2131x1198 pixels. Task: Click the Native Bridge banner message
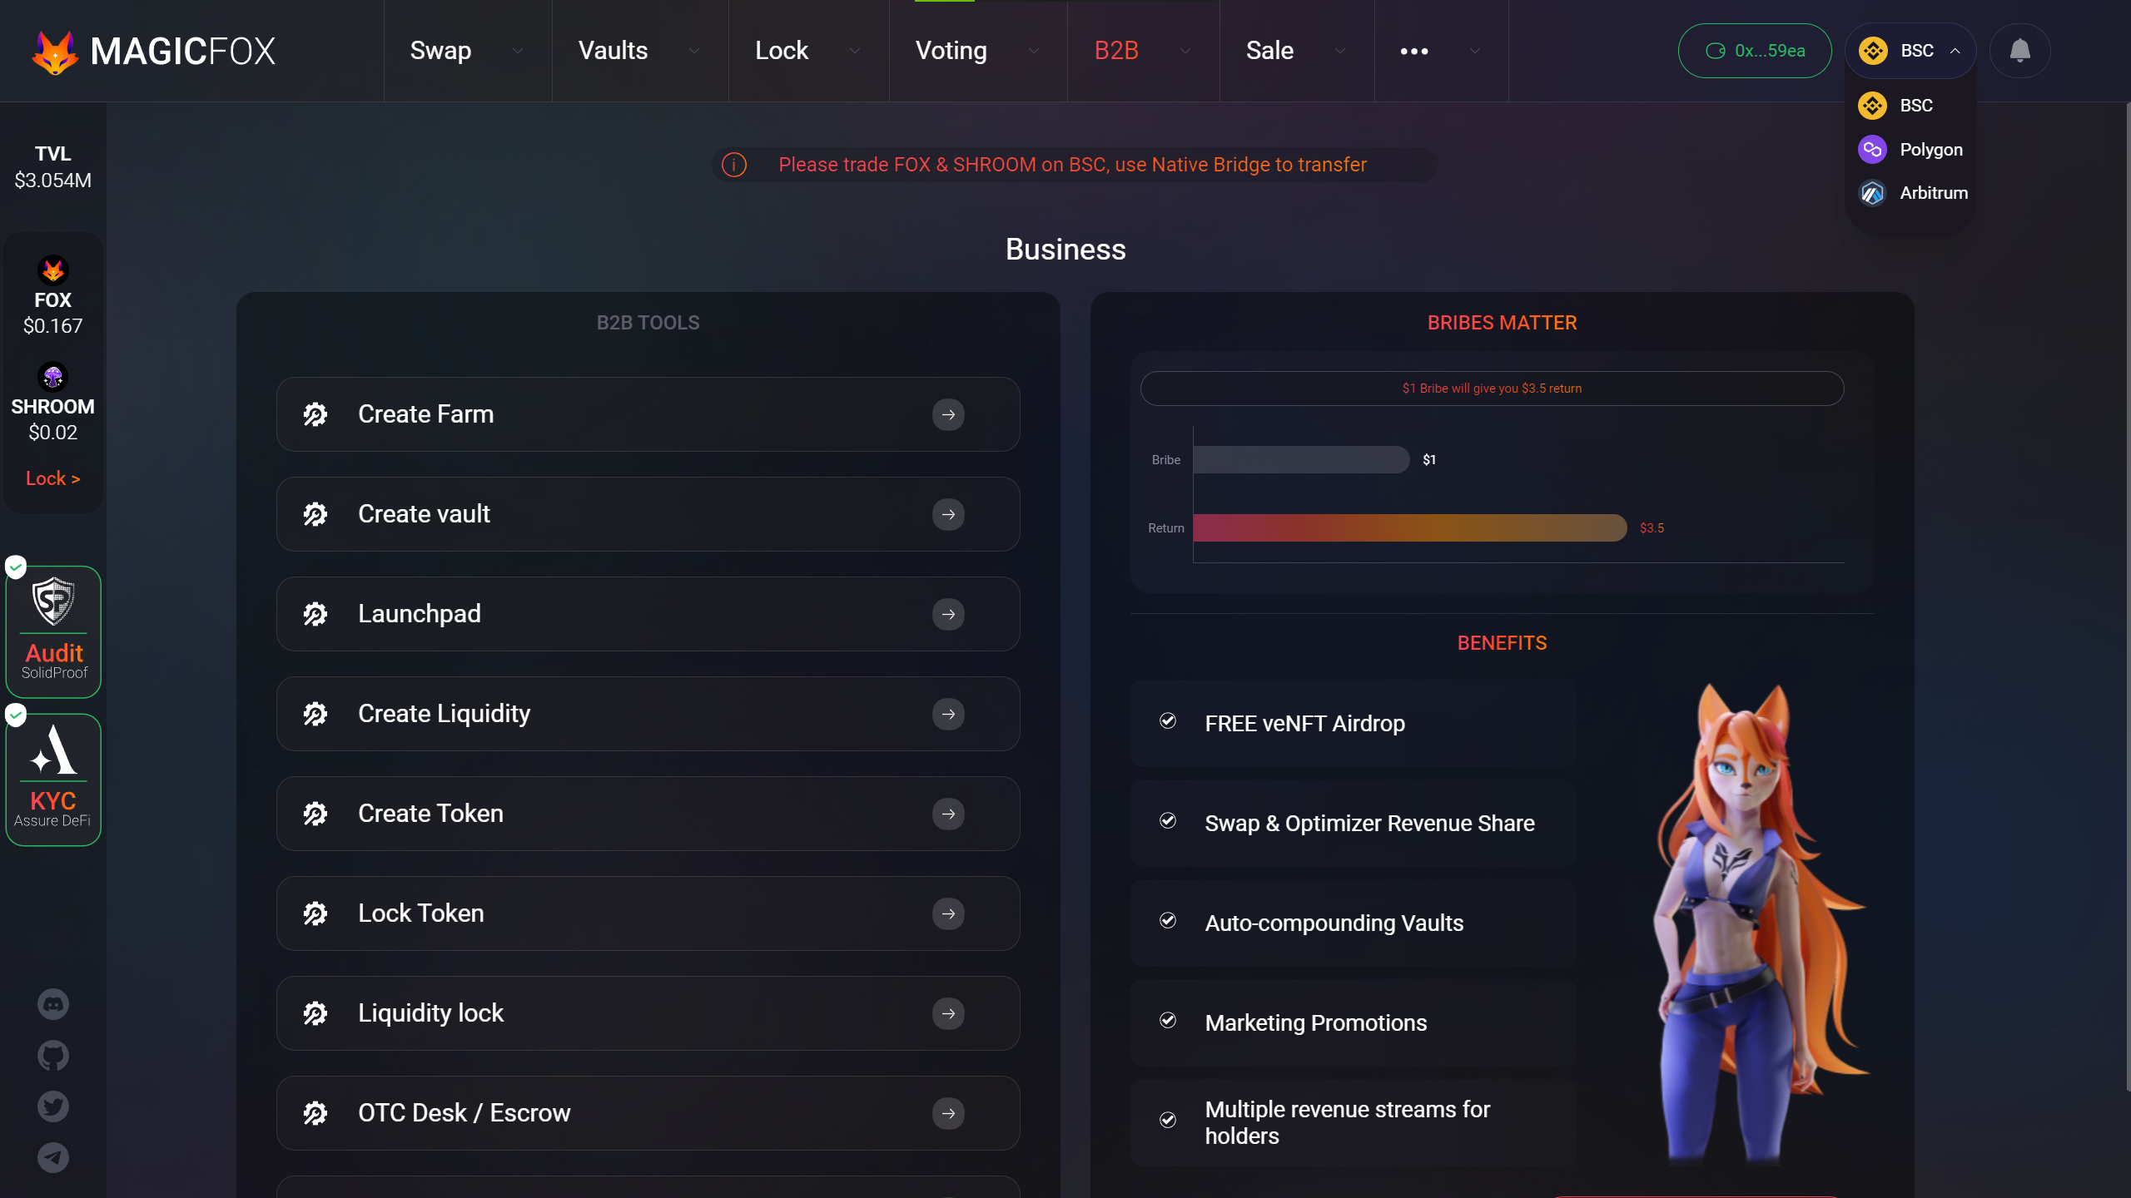click(x=1072, y=165)
